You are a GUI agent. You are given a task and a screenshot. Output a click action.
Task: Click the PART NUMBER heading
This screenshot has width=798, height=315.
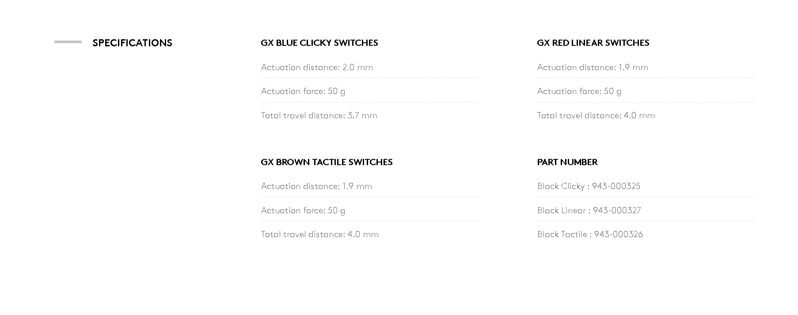click(567, 162)
